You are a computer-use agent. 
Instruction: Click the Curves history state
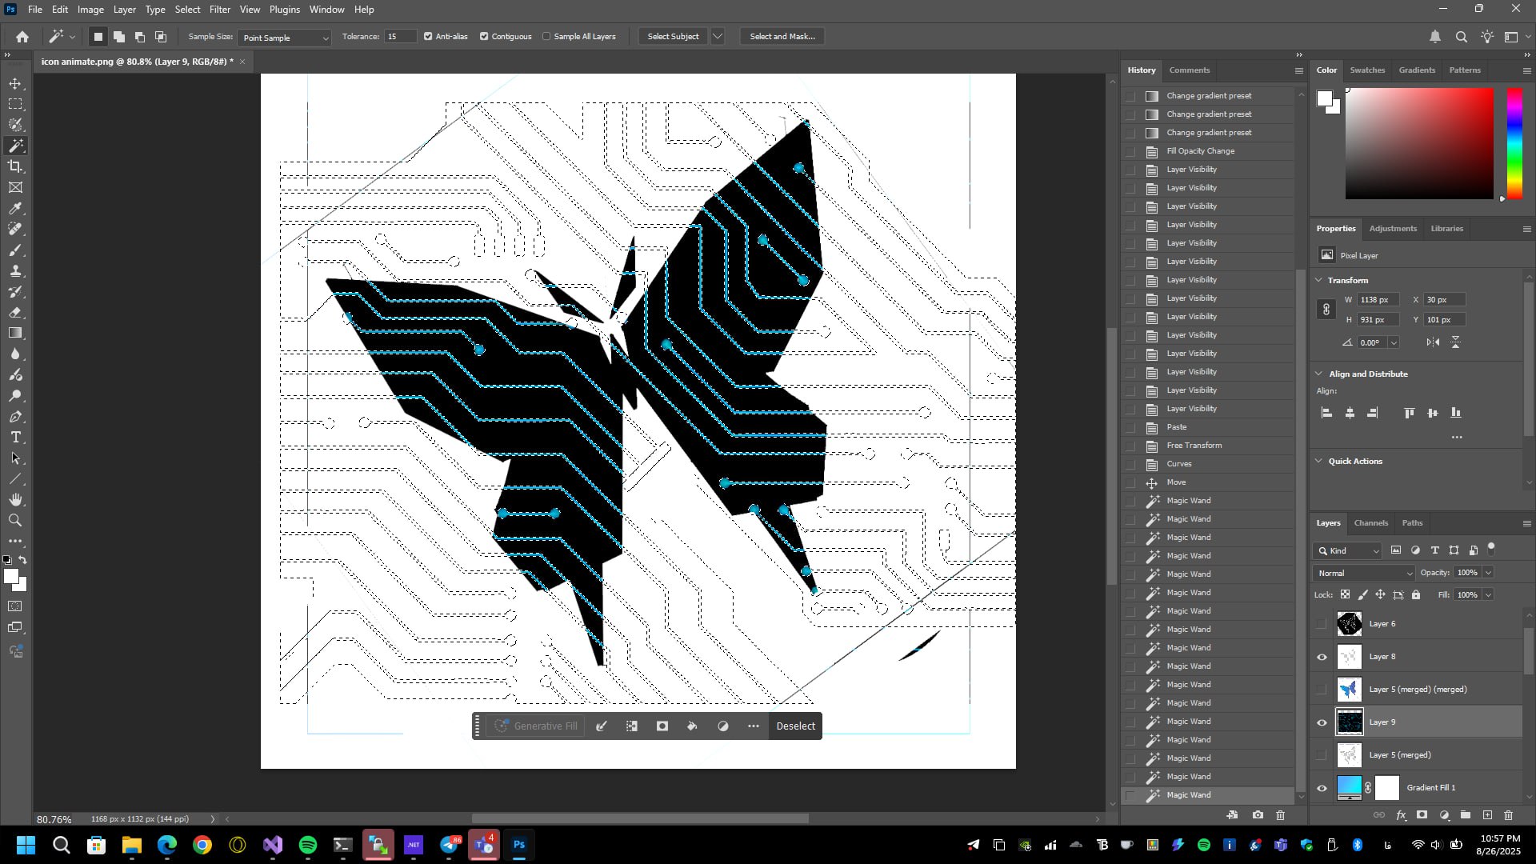coord(1178,464)
